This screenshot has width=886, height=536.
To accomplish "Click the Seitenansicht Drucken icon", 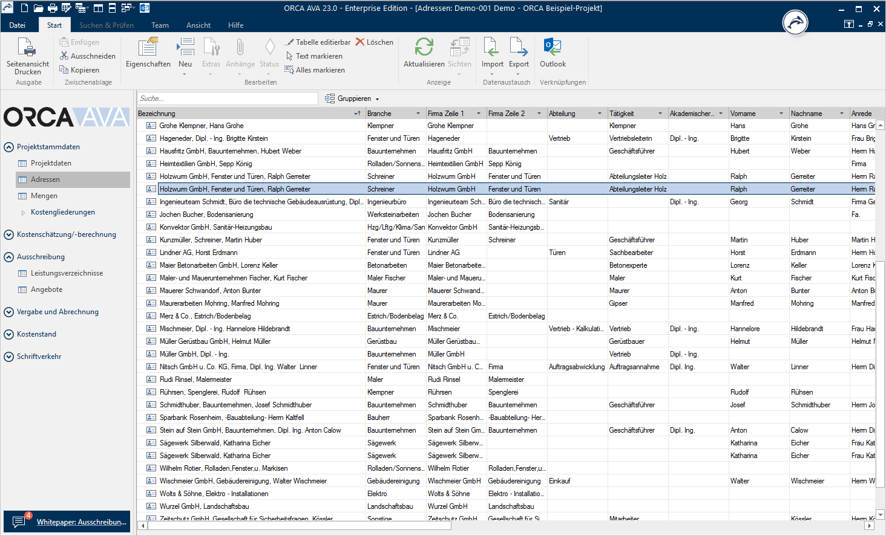I will point(27,48).
